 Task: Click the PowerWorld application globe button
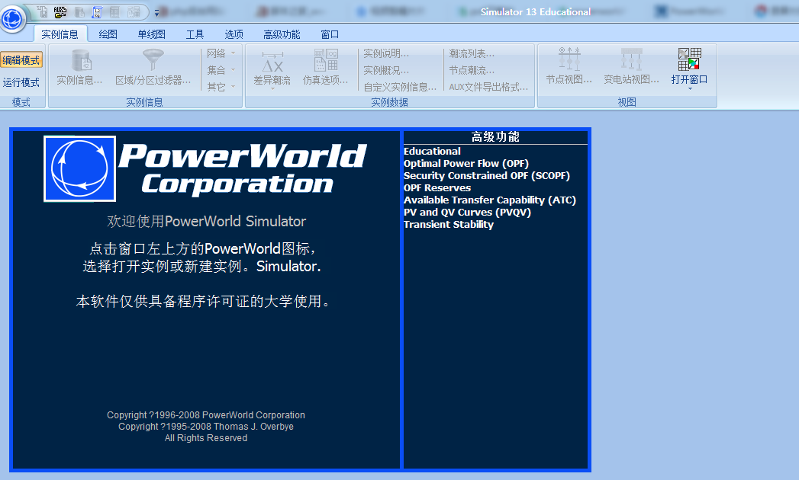(x=11, y=20)
